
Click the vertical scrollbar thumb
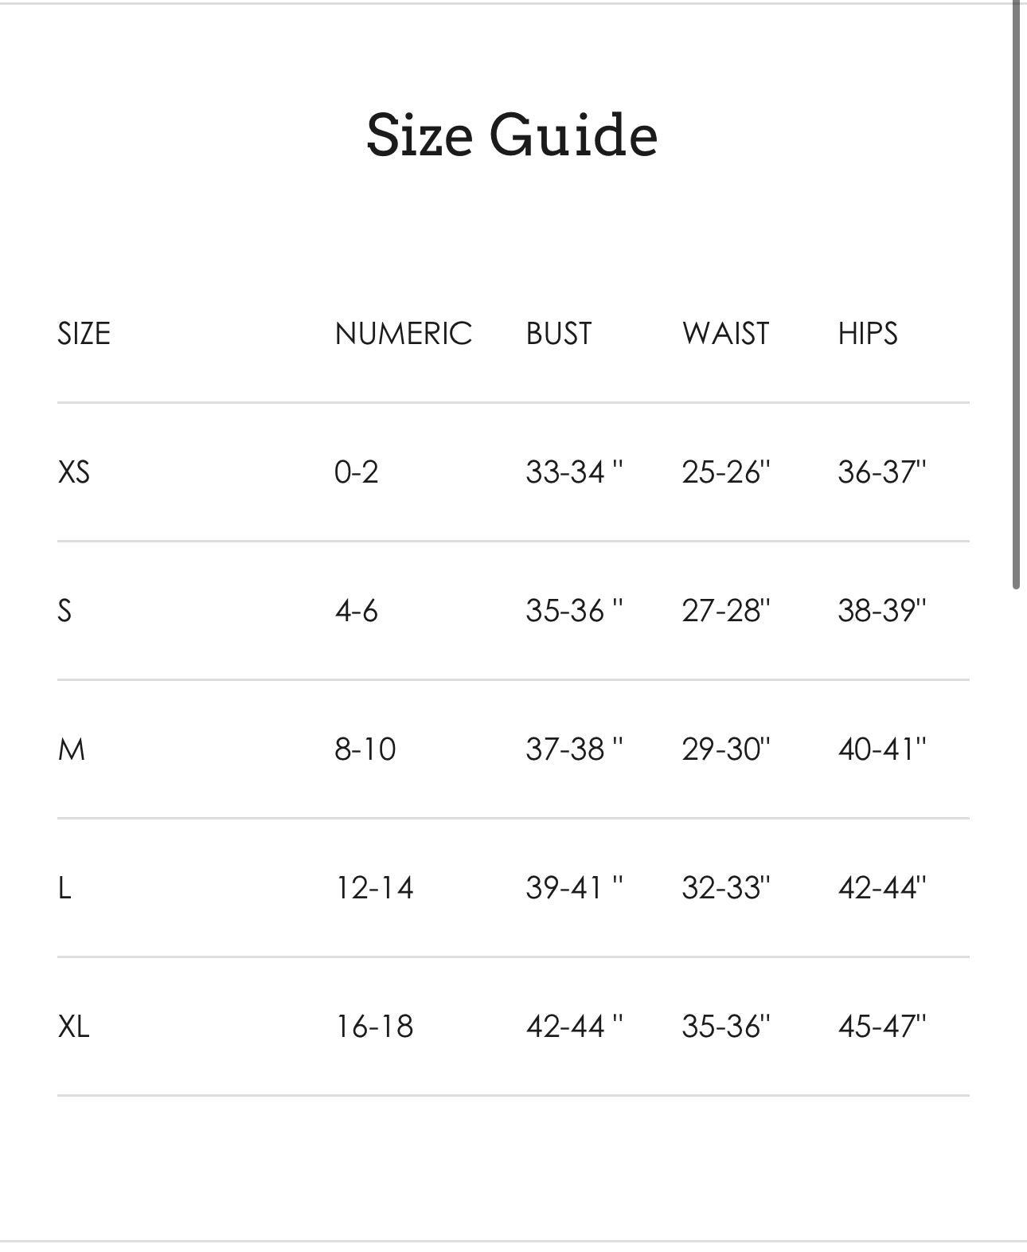[x=1016, y=295]
